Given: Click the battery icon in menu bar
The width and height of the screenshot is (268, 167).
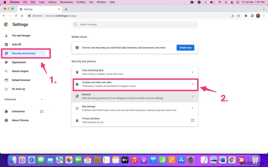Looking at the screenshot, I should coord(212,2).
